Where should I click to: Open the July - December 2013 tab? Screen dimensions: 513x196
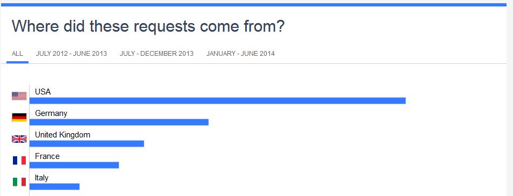[x=156, y=54]
